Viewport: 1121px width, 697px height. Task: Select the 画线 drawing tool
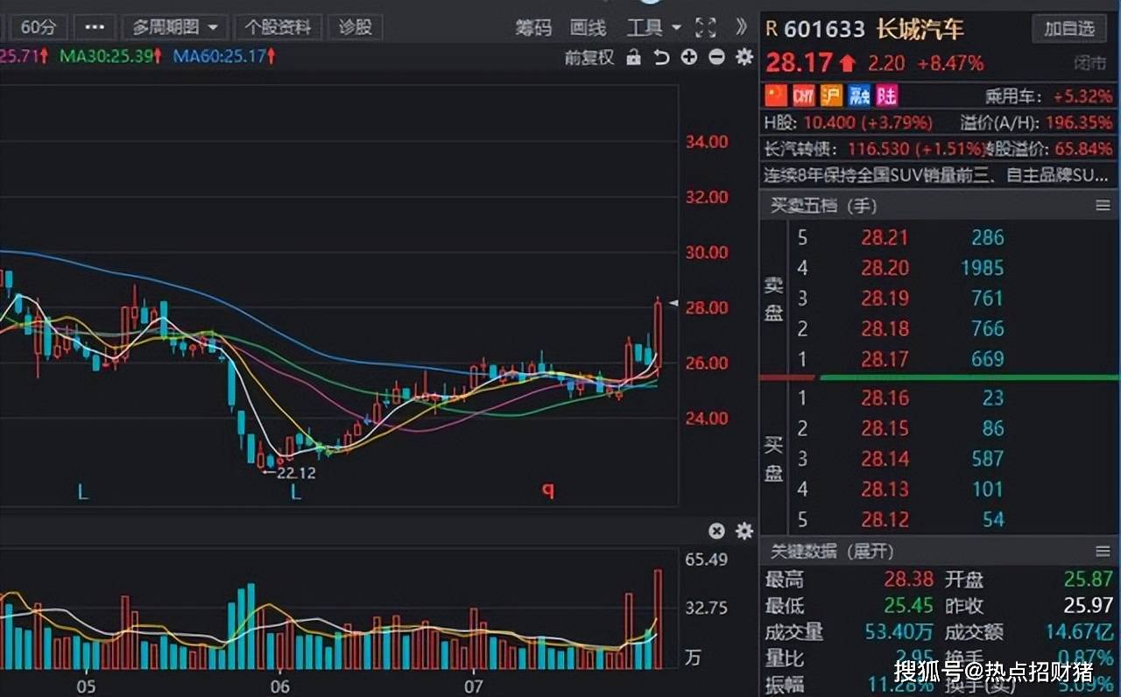pyautogui.click(x=588, y=28)
